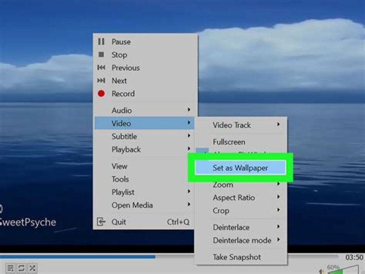
Task: Open the Tools menu entry
Action: click(x=121, y=179)
